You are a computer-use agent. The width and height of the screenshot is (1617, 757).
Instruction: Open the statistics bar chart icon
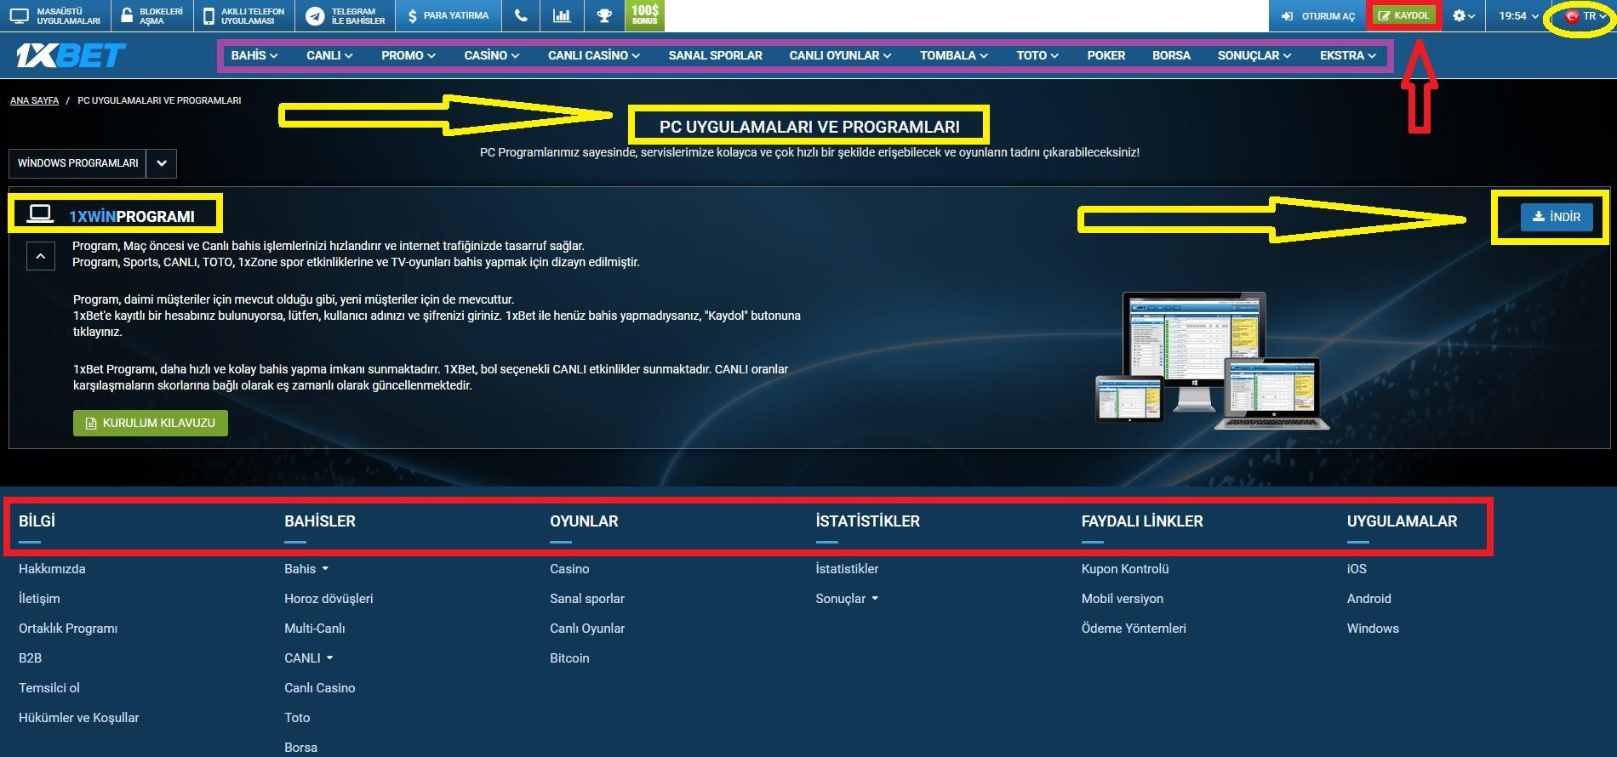click(562, 15)
